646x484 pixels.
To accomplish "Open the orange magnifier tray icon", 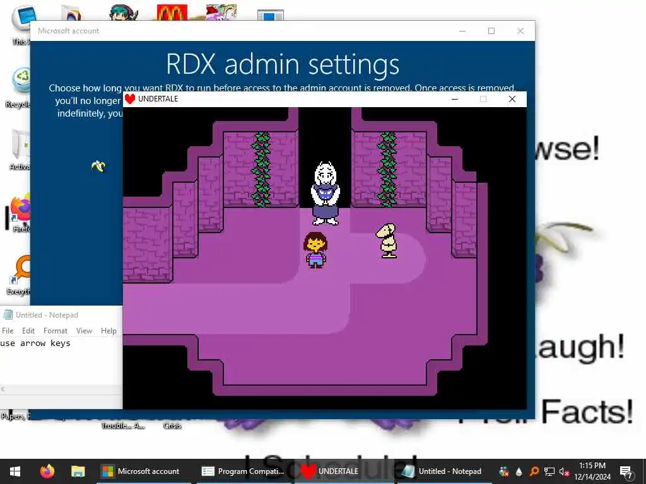I will [534, 471].
